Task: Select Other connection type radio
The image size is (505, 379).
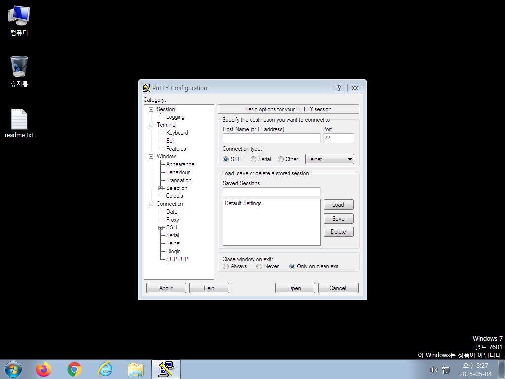Action: point(289,159)
